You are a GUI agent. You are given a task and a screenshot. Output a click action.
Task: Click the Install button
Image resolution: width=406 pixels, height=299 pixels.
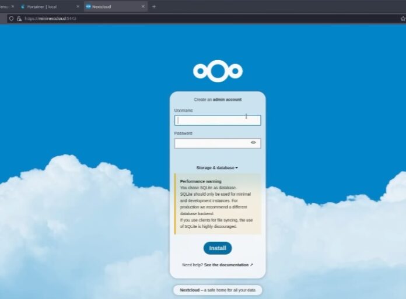218,248
